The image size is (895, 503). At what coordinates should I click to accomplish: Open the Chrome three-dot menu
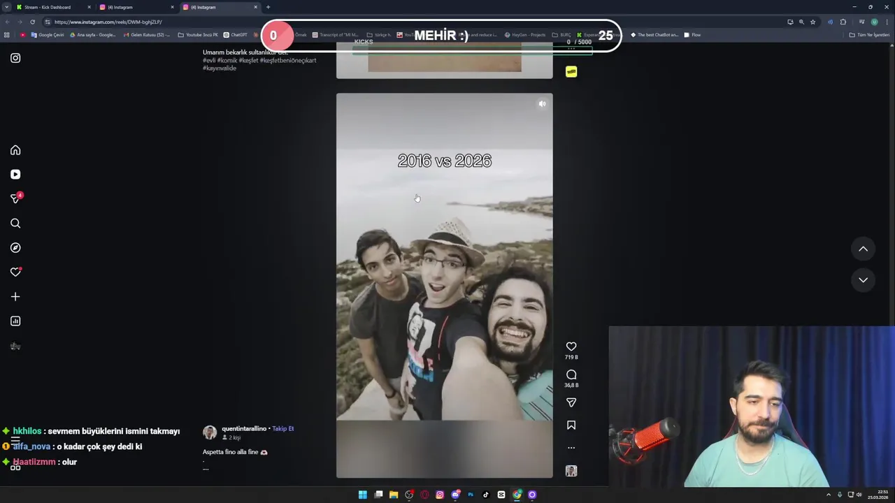(887, 22)
